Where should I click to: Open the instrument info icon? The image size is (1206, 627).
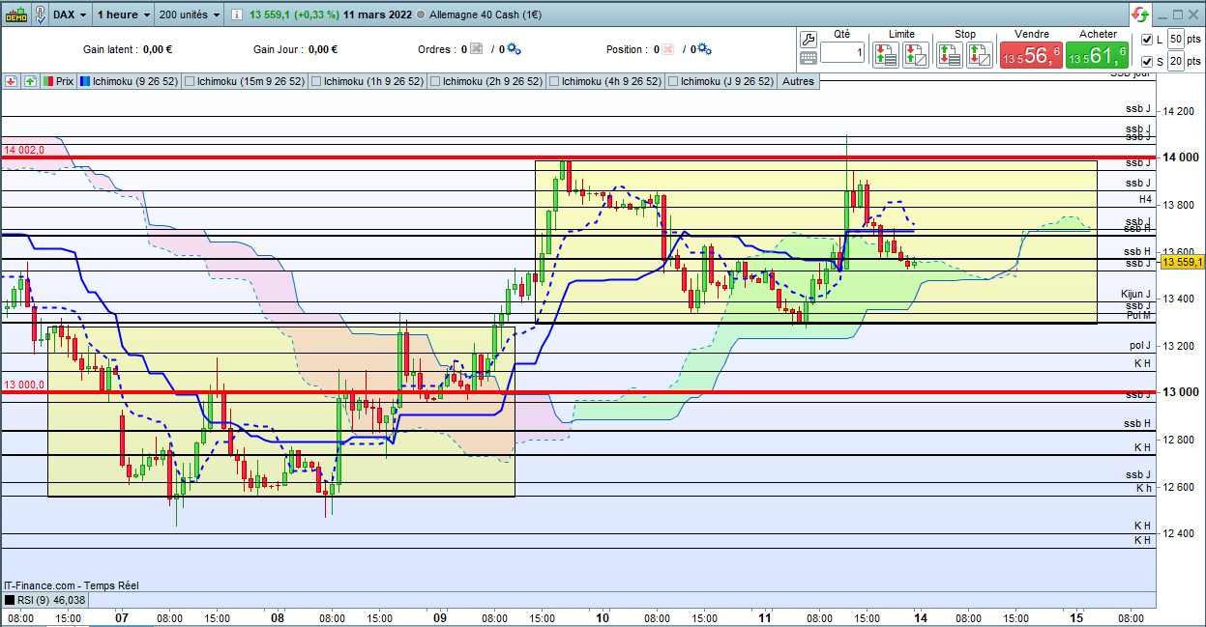click(237, 14)
